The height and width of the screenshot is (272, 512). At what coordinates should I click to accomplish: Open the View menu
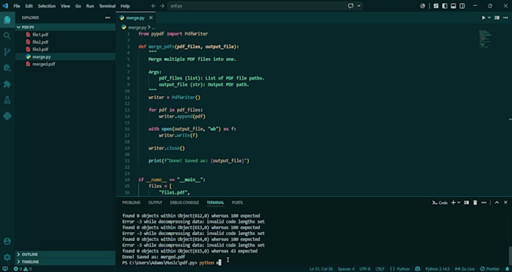coord(66,6)
